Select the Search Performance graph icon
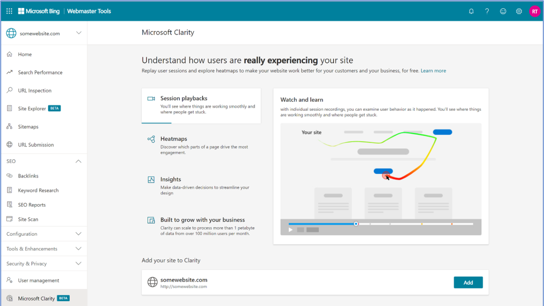544x306 pixels. click(x=9, y=72)
